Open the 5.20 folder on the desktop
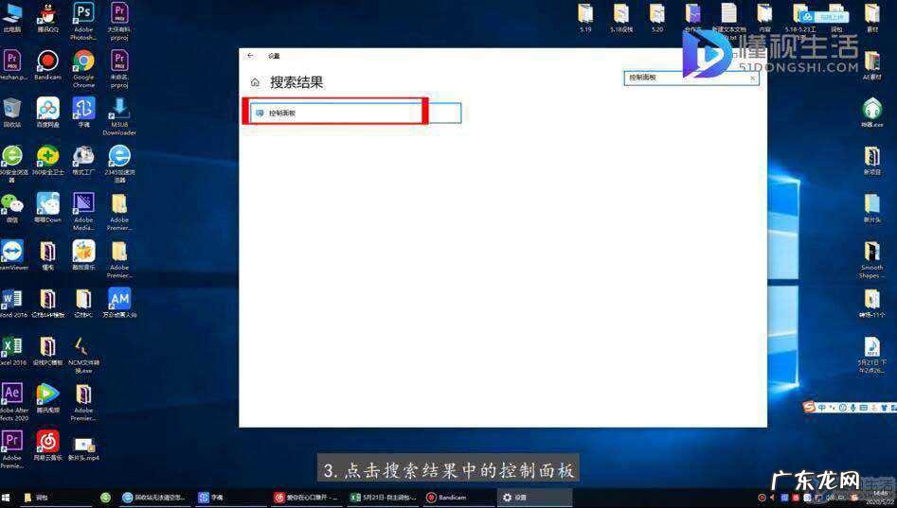 (x=656, y=18)
